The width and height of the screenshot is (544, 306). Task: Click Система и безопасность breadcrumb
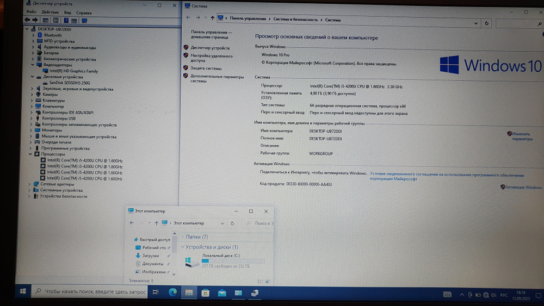(295, 20)
